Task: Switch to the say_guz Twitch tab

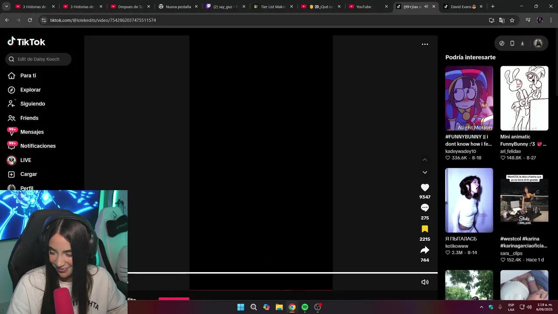Action: (x=226, y=7)
